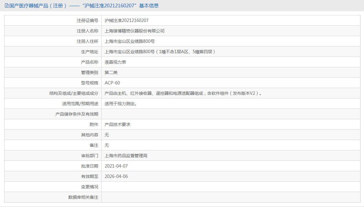
Task: Select registrant address 上海市宝山区业绩路800号
Action: tap(130, 41)
